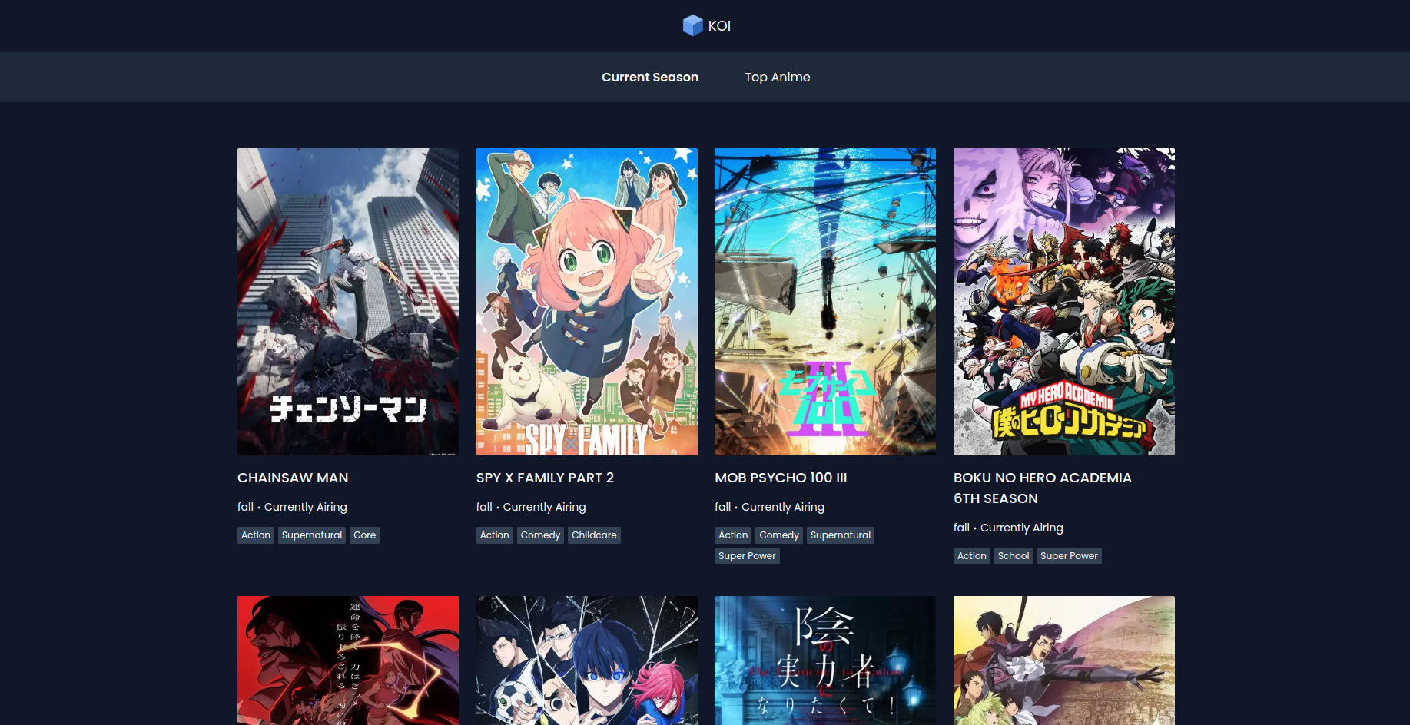Switch to the Current Season tab
The height and width of the screenshot is (725, 1410).
point(650,77)
